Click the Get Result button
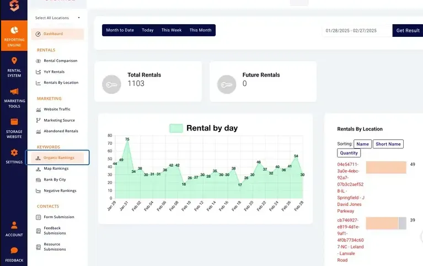The height and width of the screenshot is (266, 423). [x=408, y=30]
